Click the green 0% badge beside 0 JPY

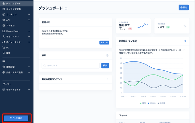tap(168, 27)
